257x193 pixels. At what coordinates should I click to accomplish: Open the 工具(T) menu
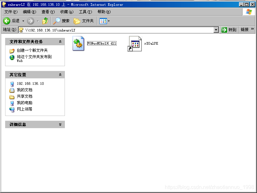(x=85, y=12)
